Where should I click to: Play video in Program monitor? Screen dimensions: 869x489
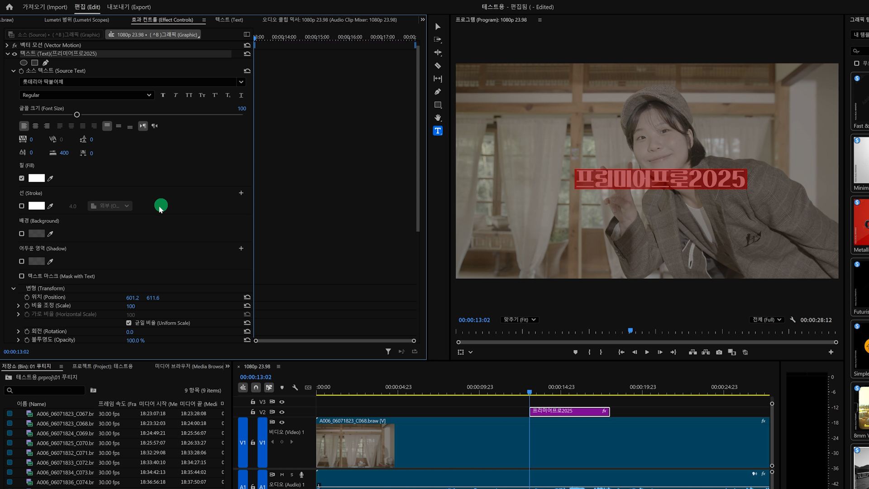pos(647,352)
